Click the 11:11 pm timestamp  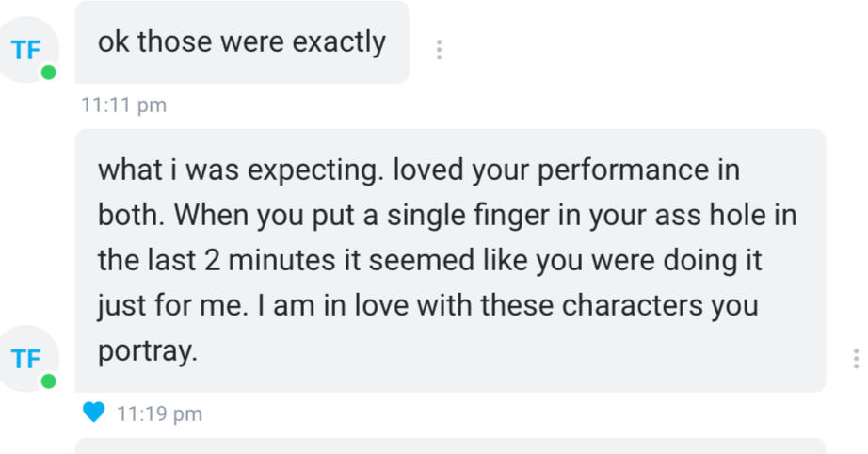pyautogui.click(x=123, y=105)
